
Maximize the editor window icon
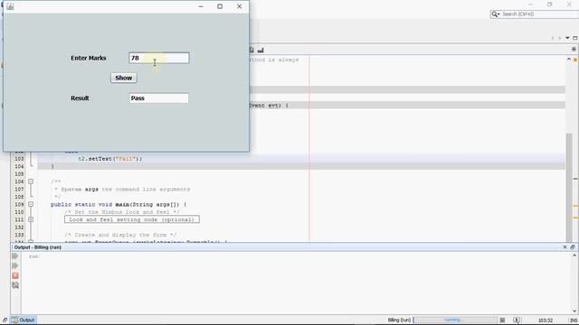tap(575, 38)
